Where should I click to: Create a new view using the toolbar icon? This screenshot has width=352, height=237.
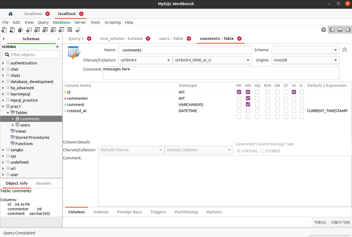coord(45,30)
